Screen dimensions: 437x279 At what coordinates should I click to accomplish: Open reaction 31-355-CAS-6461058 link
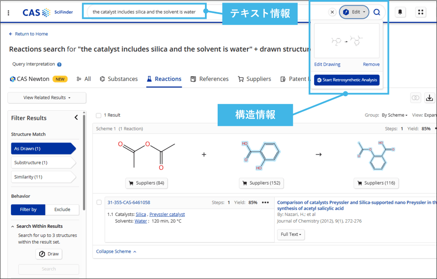[129, 202]
